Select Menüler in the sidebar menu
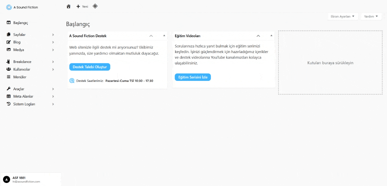This screenshot has width=387, height=186. pyautogui.click(x=19, y=77)
